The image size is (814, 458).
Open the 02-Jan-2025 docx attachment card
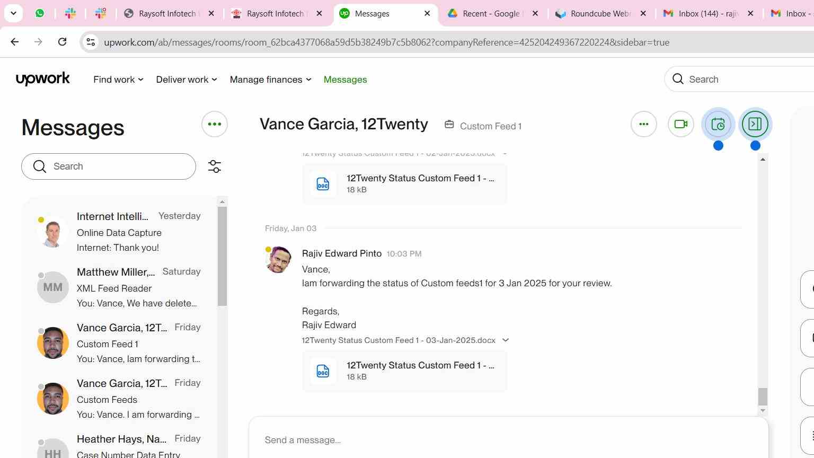click(x=404, y=183)
